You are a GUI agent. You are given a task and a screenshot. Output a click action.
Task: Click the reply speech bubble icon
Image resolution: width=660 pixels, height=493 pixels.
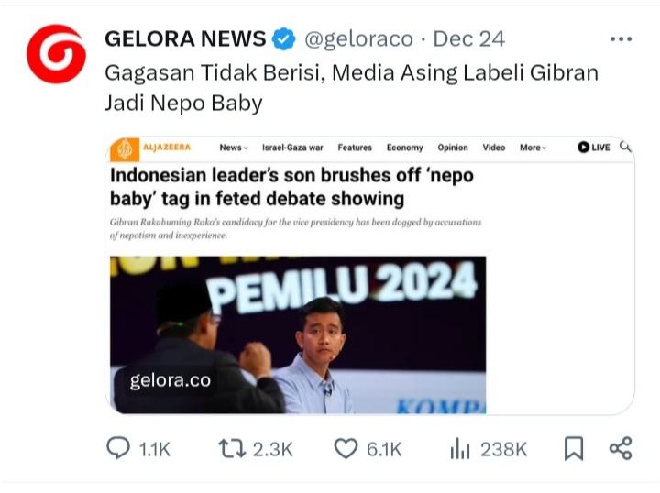[x=118, y=448]
